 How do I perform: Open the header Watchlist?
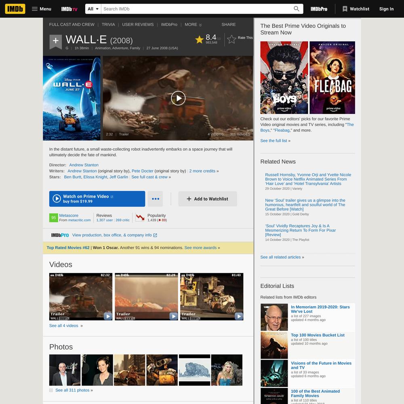tap(356, 9)
